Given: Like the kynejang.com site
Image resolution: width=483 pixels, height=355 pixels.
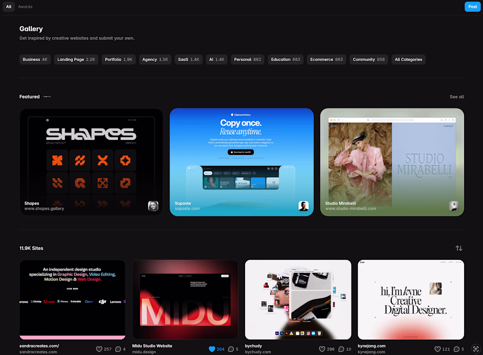Looking at the screenshot, I should click(437, 349).
